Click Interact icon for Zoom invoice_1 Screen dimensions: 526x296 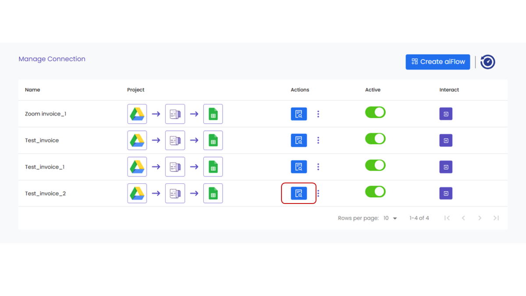point(446,114)
